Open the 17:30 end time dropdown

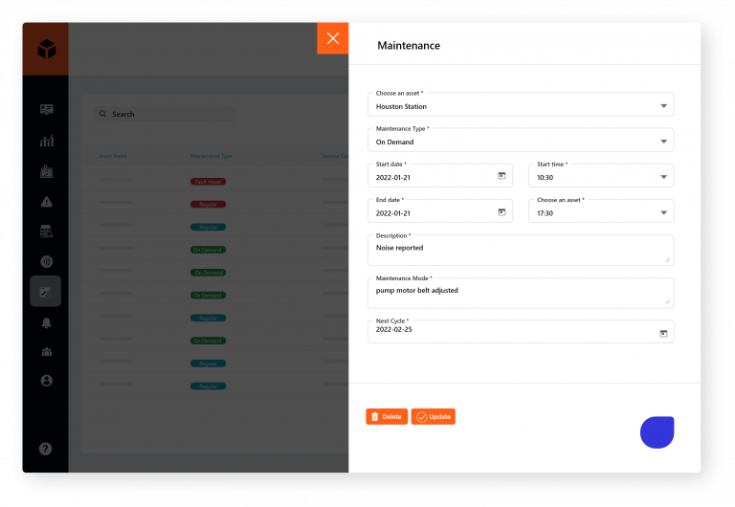[601, 211]
